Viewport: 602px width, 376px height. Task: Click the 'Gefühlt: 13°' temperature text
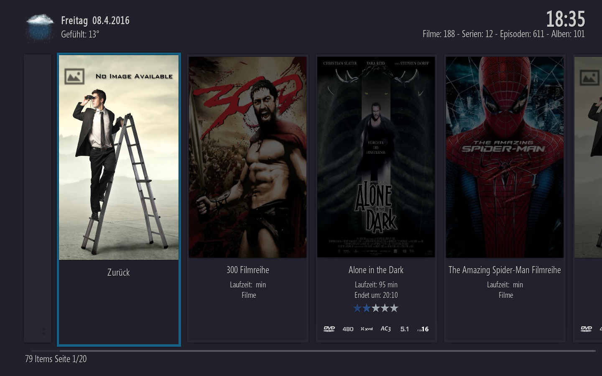pos(80,34)
